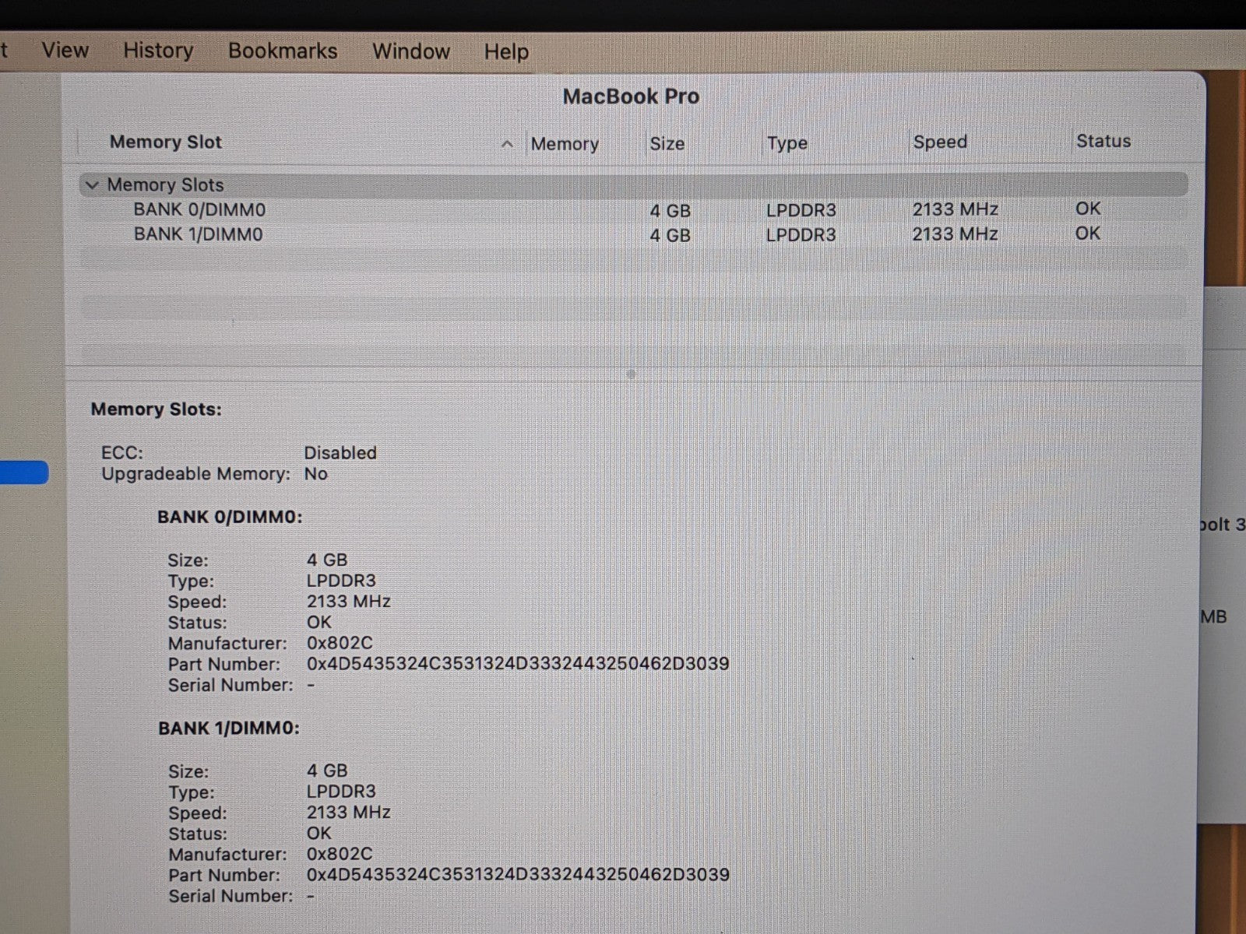Viewport: 1246px width, 934px height.
Task: Sort the table by Size column
Action: (x=667, y=144)
